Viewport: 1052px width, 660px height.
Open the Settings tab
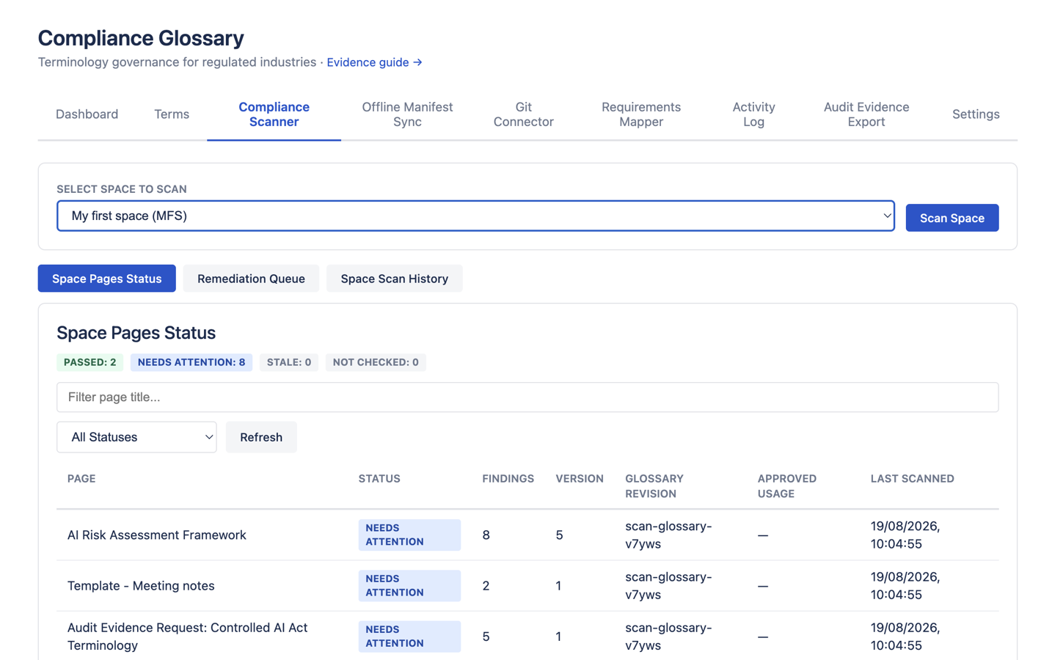click(976, 114)
